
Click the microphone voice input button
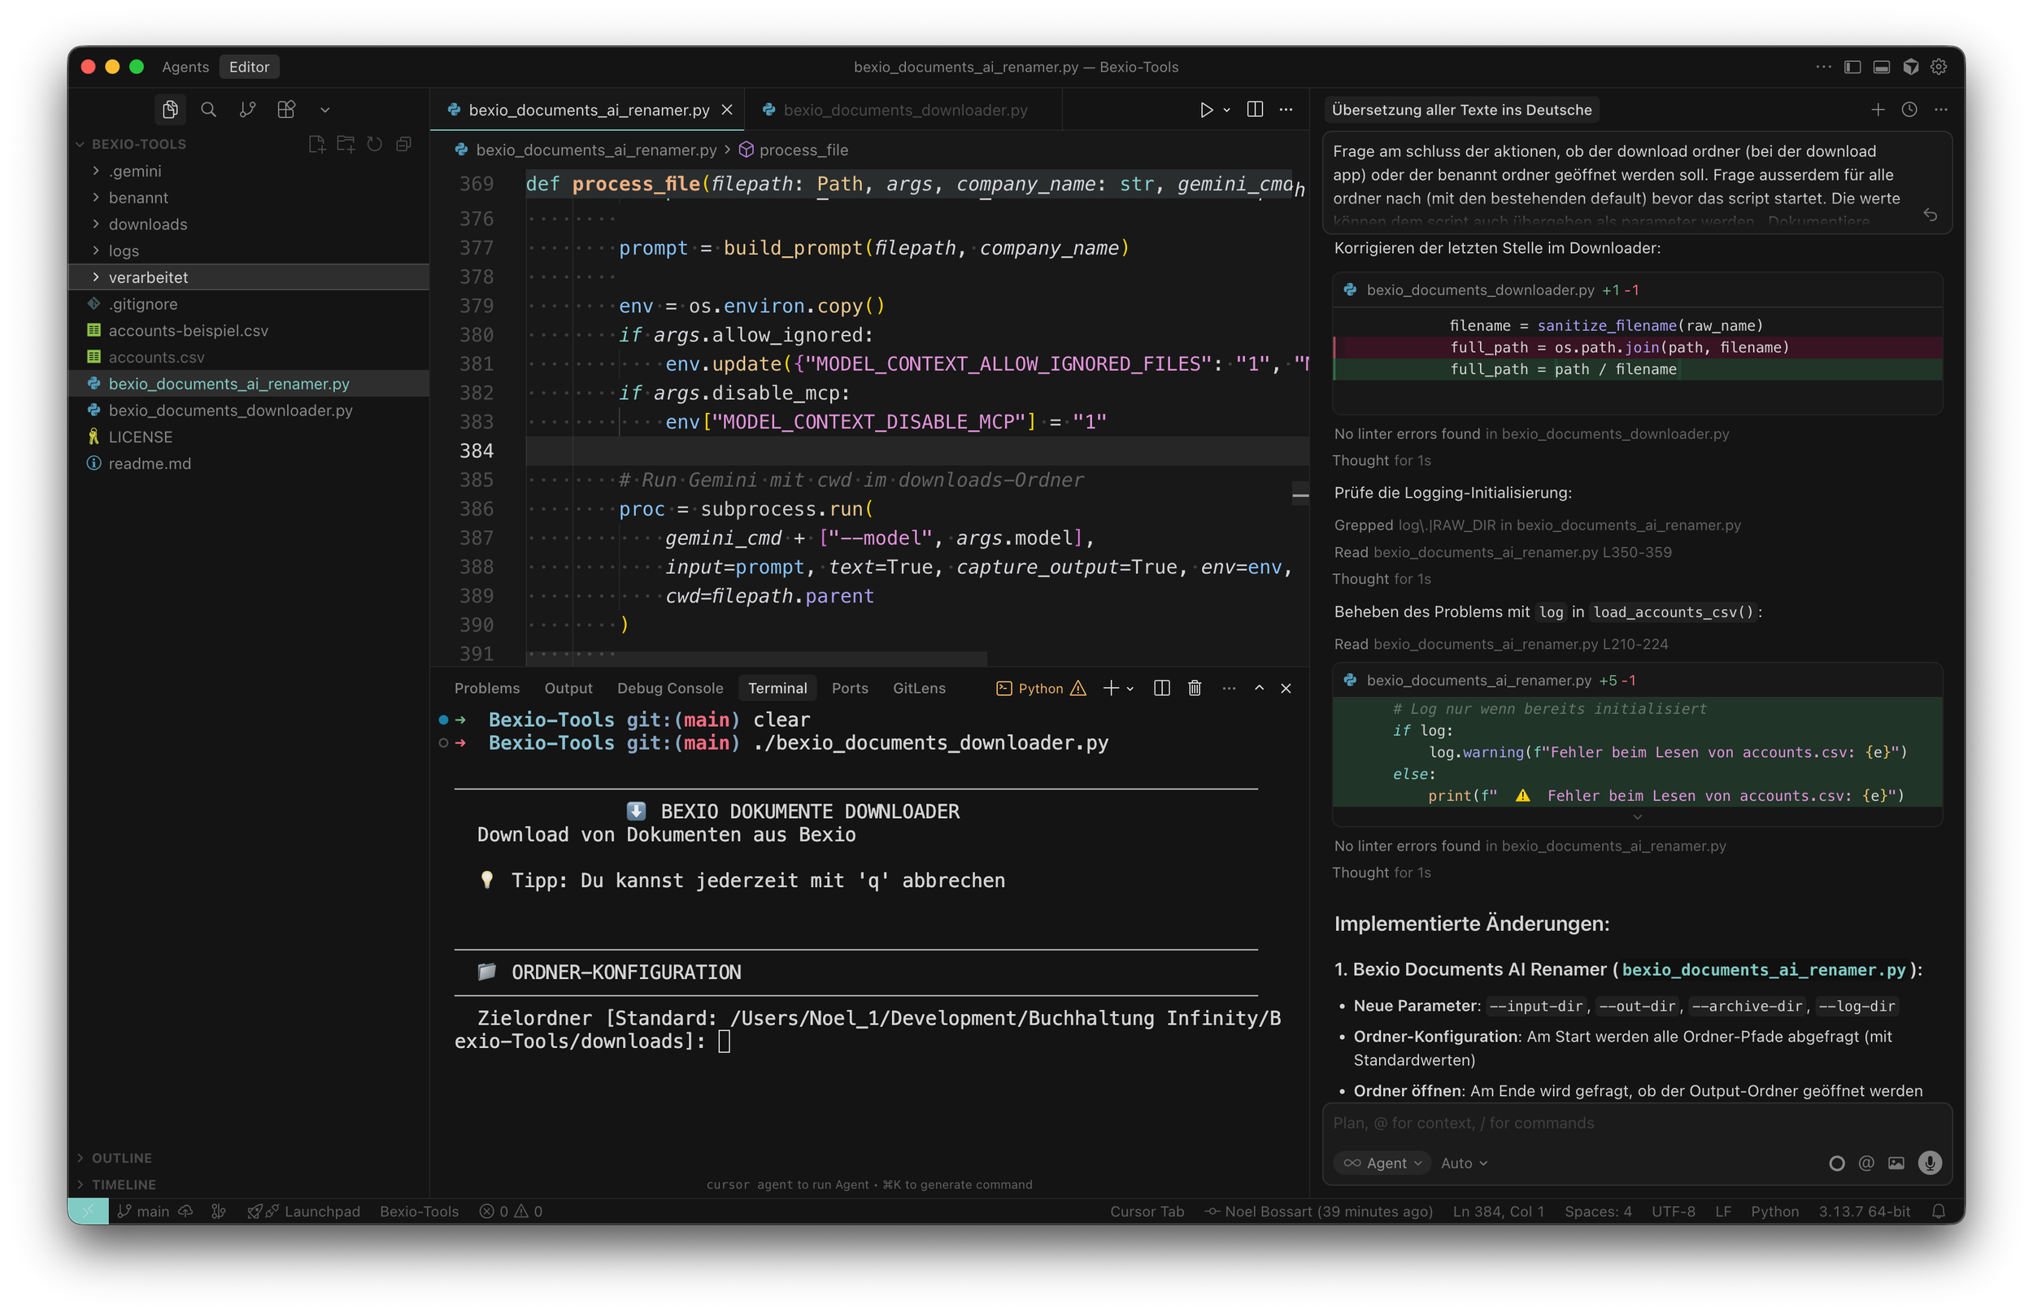click(1930, 1163)
